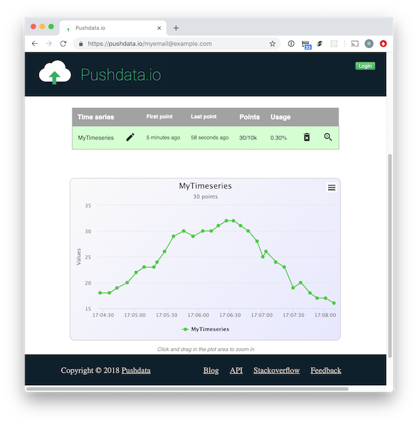Screen dimensions: 418x425
Task: Click the '5 minutes ago' cell
Action: [x=163, y=137]
